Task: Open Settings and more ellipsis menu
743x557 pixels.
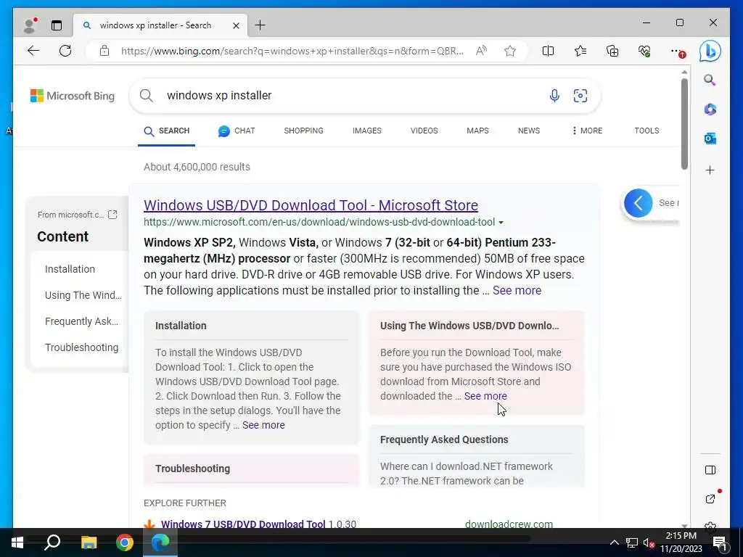Action: pos(677,51)
